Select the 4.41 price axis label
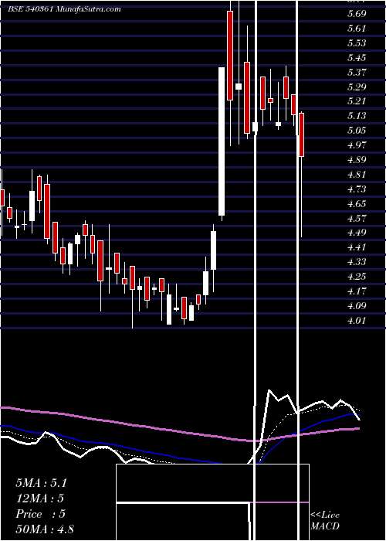 point(357,247)
